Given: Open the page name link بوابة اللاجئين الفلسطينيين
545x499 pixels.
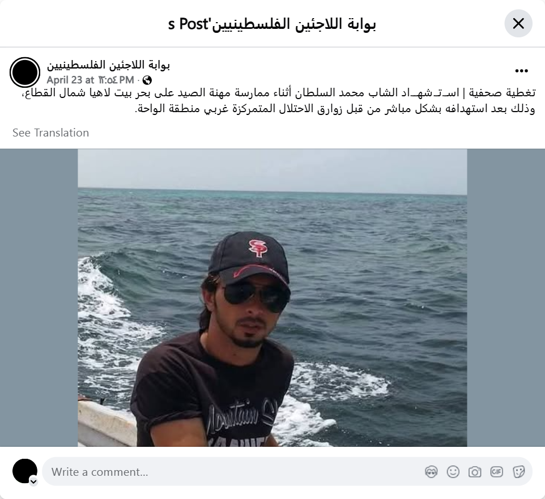Looking at the screenshot, I should 108,65.
